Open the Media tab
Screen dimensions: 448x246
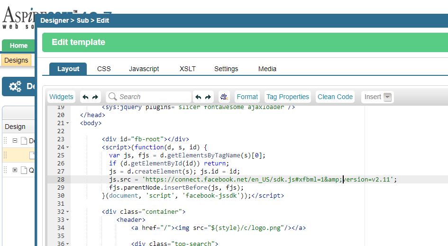click(267, 69)
